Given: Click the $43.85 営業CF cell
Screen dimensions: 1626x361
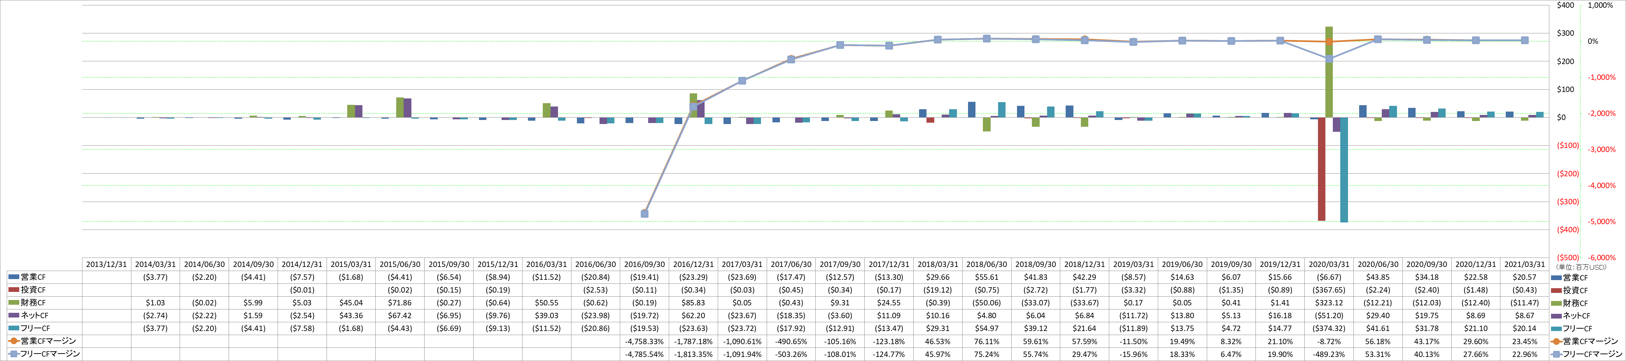Looking at the screenshot, I should tap(1378, 277).
